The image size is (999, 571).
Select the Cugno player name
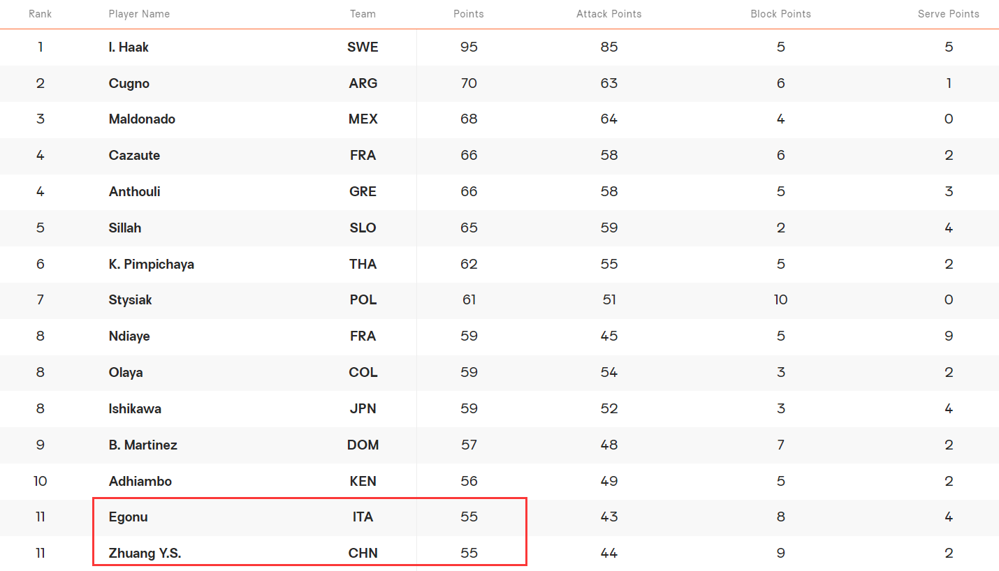129,84
